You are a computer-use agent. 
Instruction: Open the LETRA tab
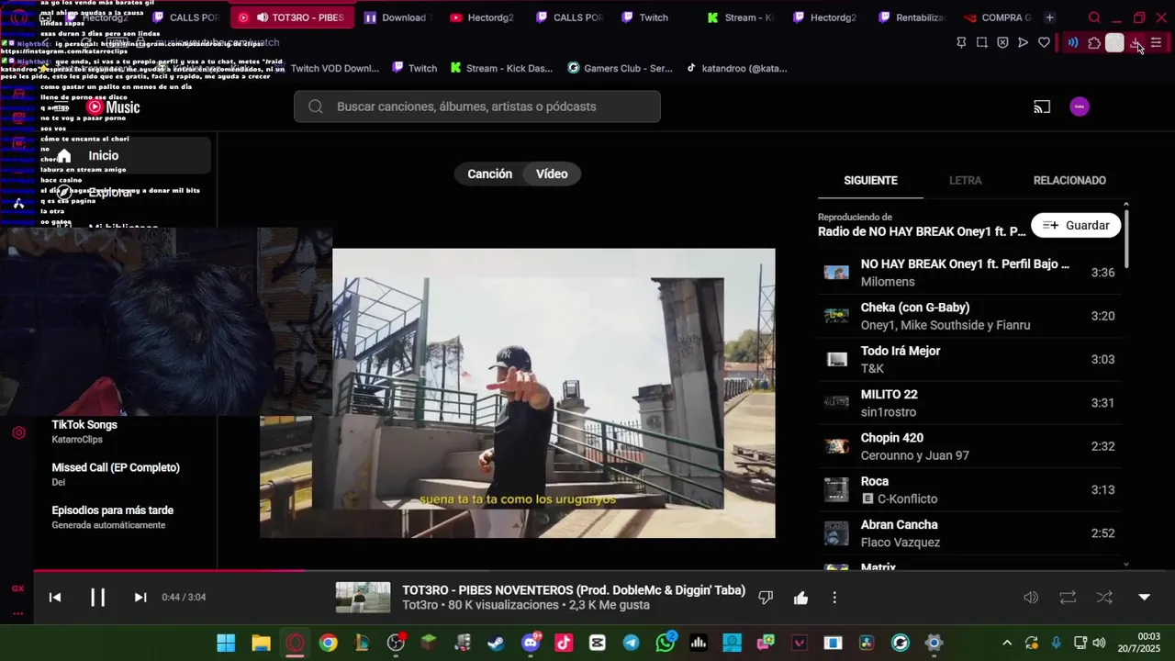click(x=965, y=180)
